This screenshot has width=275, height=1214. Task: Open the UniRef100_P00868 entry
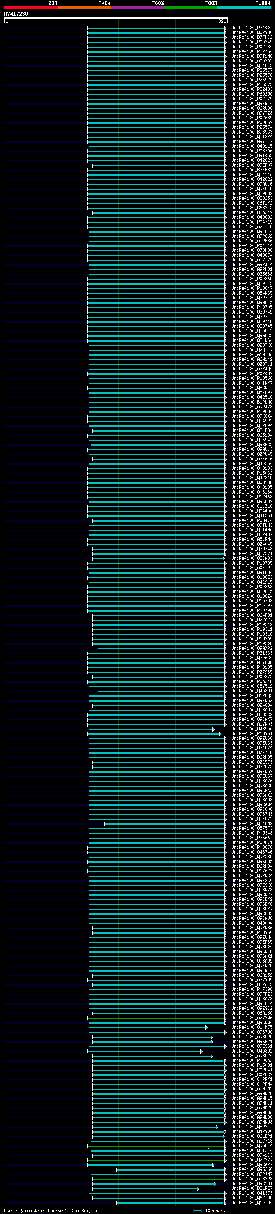tap(252, 587)
